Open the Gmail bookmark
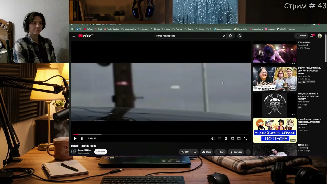The width and height of the screenshot is (327, 184). (x=99, y=29)
